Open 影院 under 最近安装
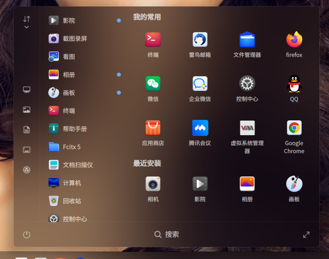This screenshot has width=329, height=259. [x=200, y=184]
